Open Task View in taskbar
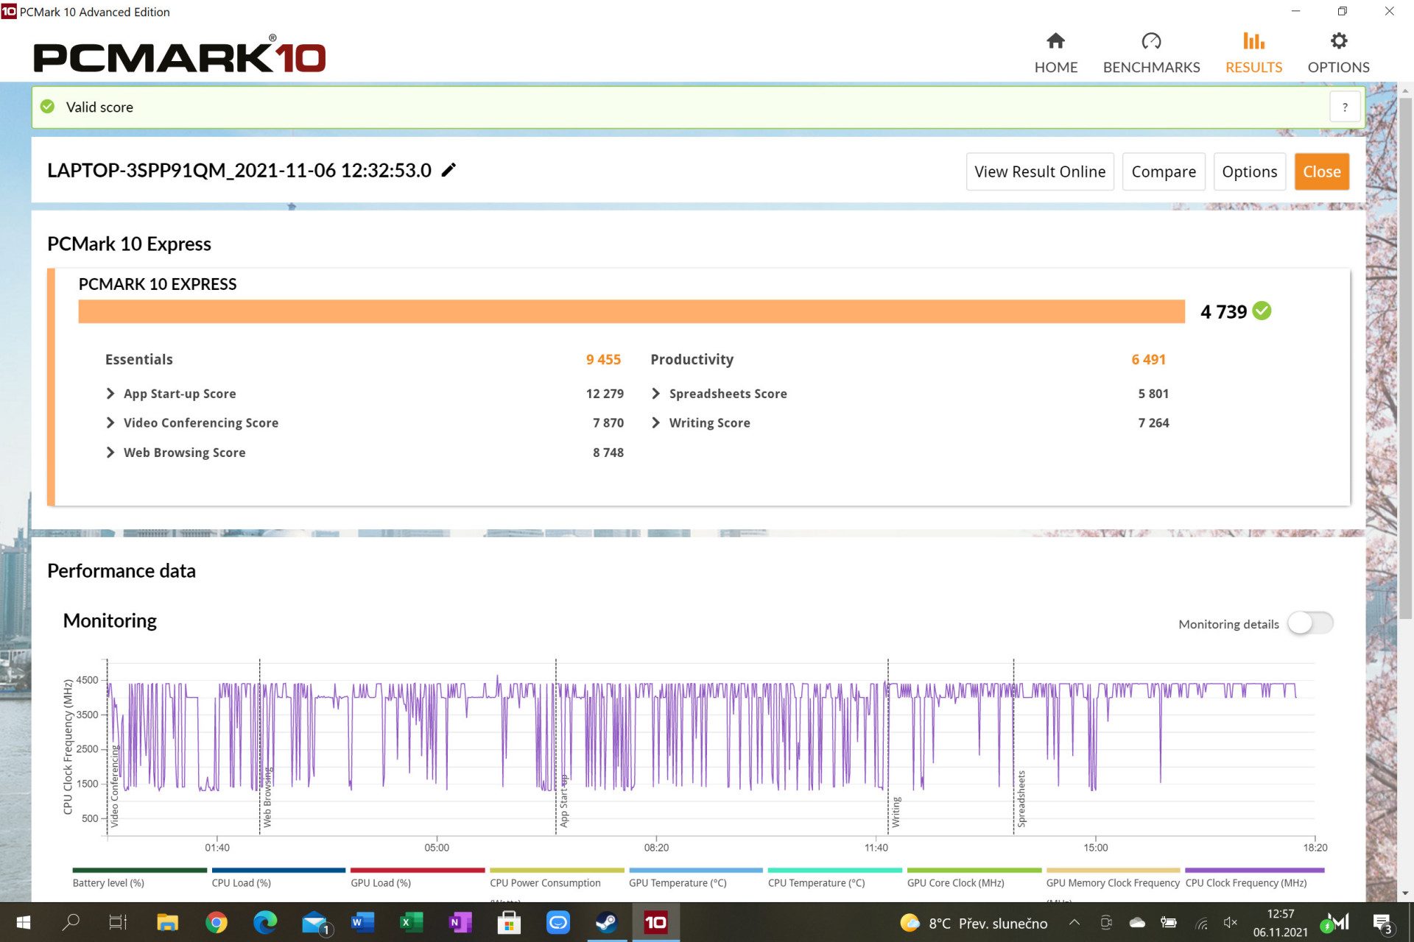Viewport: 1414px width, 942px height. [118, 922]
